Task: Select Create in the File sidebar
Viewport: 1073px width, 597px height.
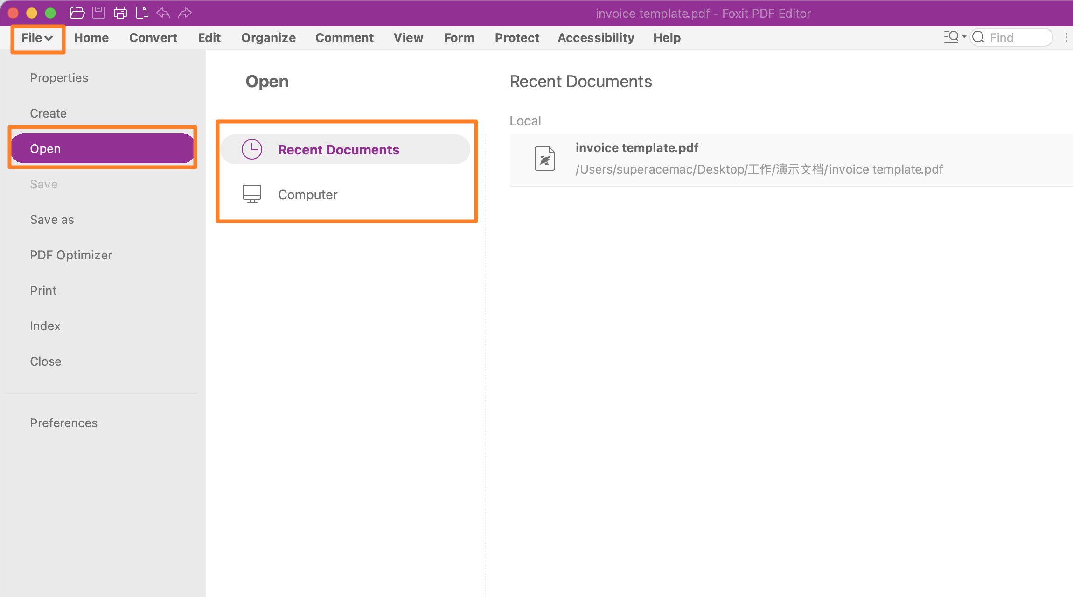Action: pyautogui.click(x=48, y=113)
